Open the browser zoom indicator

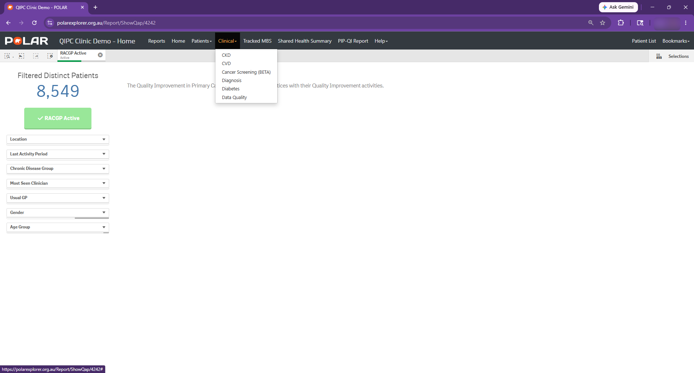tap(591, 23)
